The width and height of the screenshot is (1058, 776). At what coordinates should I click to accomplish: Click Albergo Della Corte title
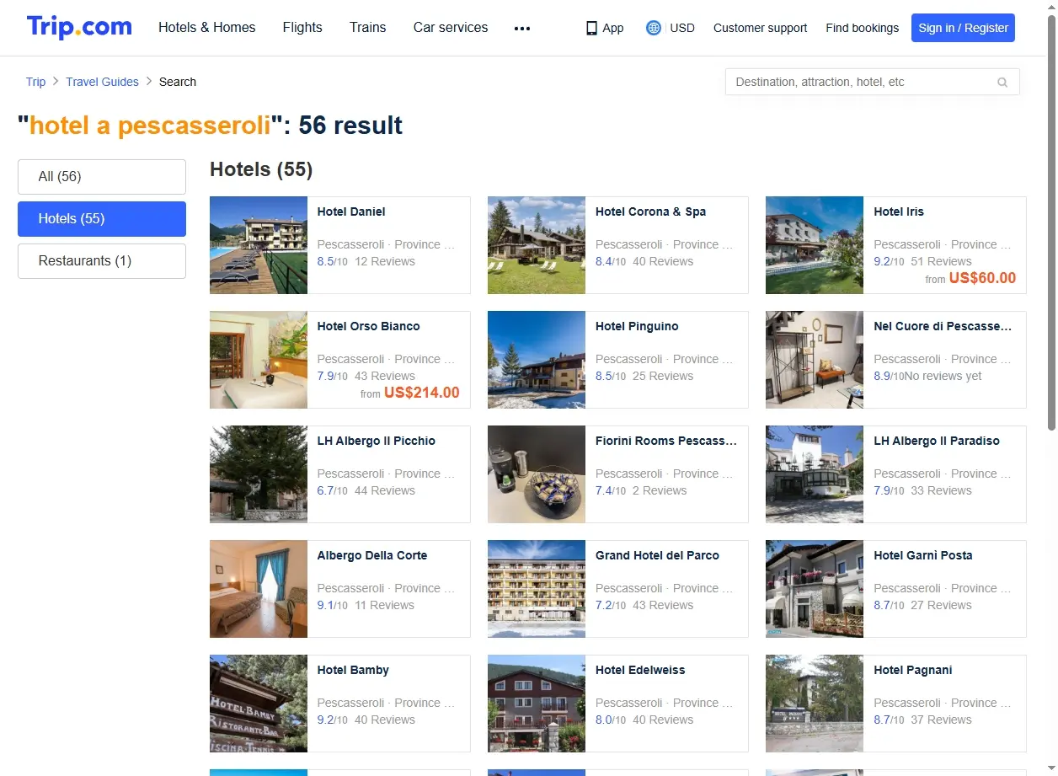[x=372, y=555]
